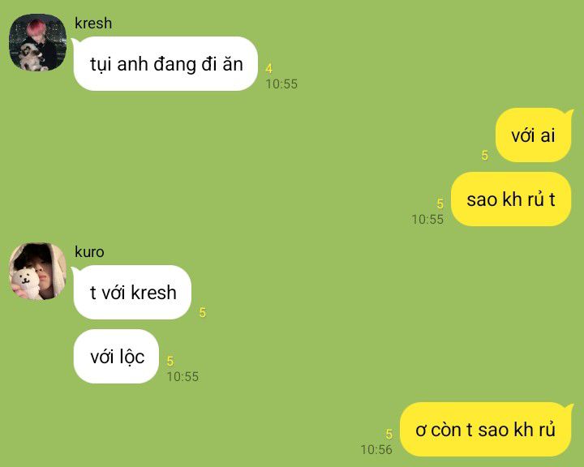Tap 10:55 timestamp under kresh's message
This screenshot has width=584, height=467.
(x=281, y=84)
